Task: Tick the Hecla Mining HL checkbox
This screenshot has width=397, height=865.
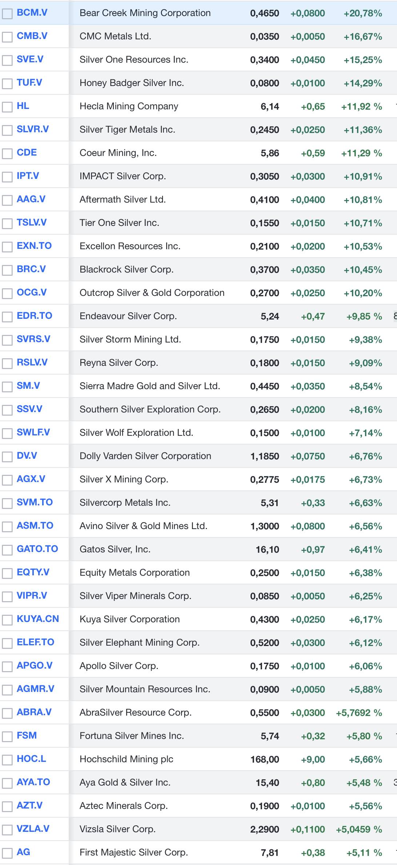Action: point(7,107)
